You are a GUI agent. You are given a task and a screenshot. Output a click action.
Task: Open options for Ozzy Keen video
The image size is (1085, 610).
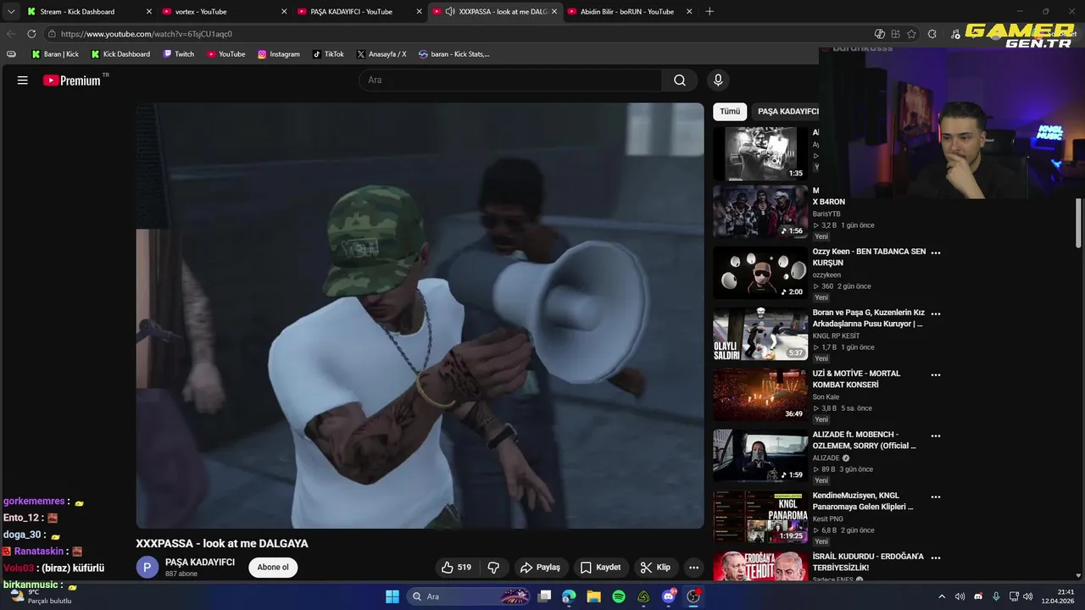pyautogui.click(x=936, y=252)
